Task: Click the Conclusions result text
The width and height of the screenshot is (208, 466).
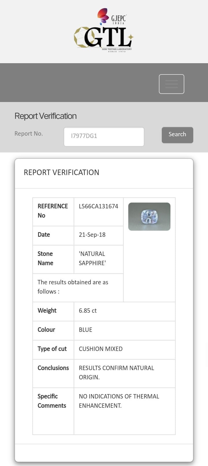Action: (x=116, y=372)
